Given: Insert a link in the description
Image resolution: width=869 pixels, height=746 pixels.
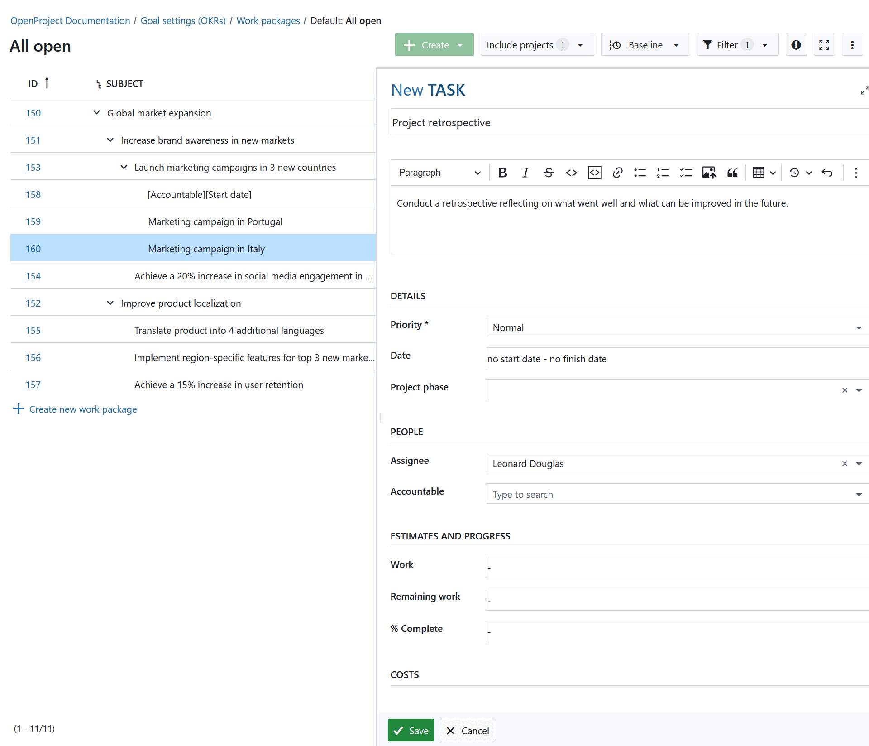Looking at the screenshot, I should [x=617, y=173].
